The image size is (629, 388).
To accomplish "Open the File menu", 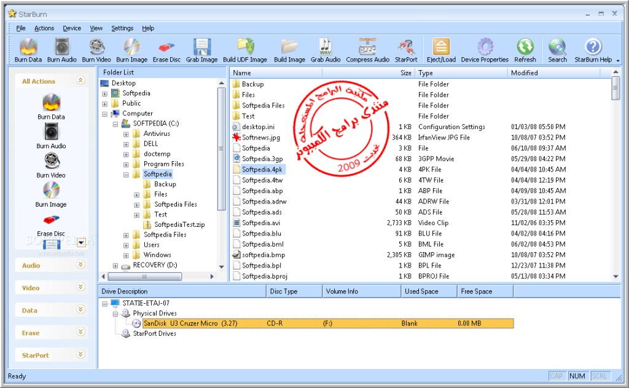I will click(x=20, y=28).
